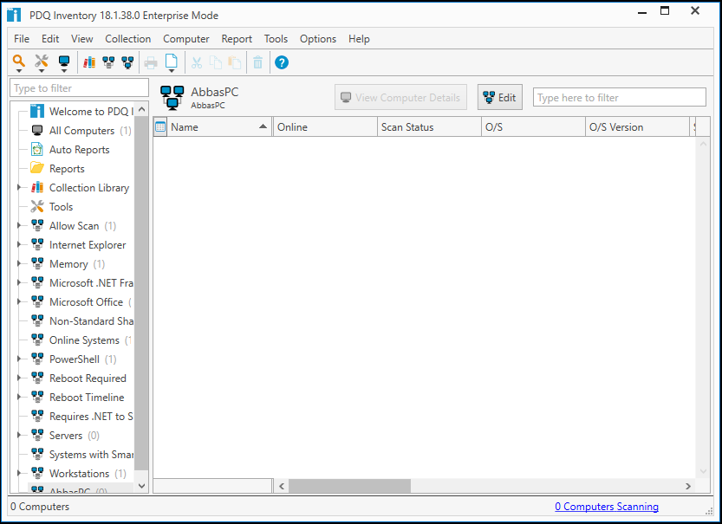Click the Welcome to PDQ icon in tree
The image size is (722, 524).
tap(37, 111)
